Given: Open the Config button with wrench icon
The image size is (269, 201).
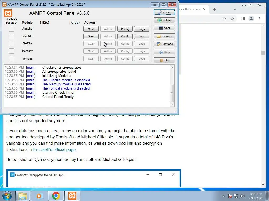Looking at the screenshot, I should 164,13.
